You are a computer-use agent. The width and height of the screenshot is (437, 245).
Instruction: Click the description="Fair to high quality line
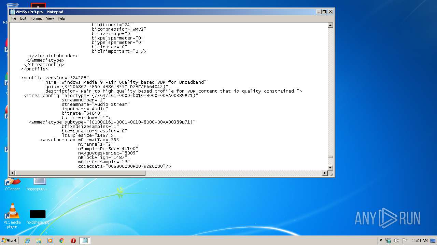(x=173, y=91)
